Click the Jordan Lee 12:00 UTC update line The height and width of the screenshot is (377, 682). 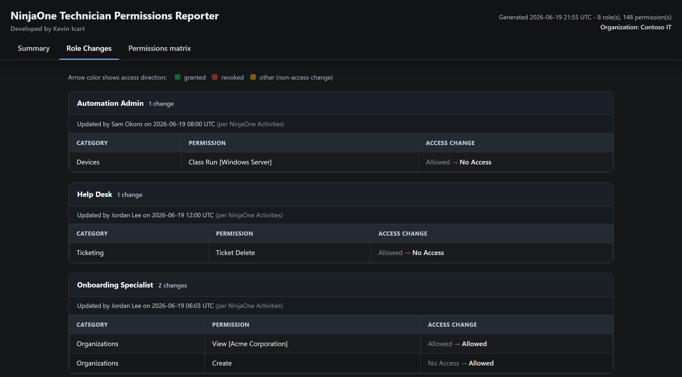(180, 215)
